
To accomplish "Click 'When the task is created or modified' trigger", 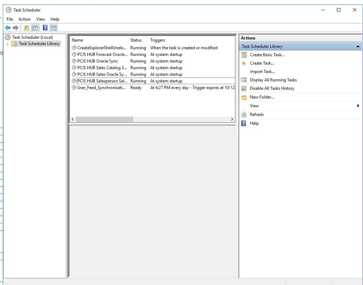I will pos(184,48).
